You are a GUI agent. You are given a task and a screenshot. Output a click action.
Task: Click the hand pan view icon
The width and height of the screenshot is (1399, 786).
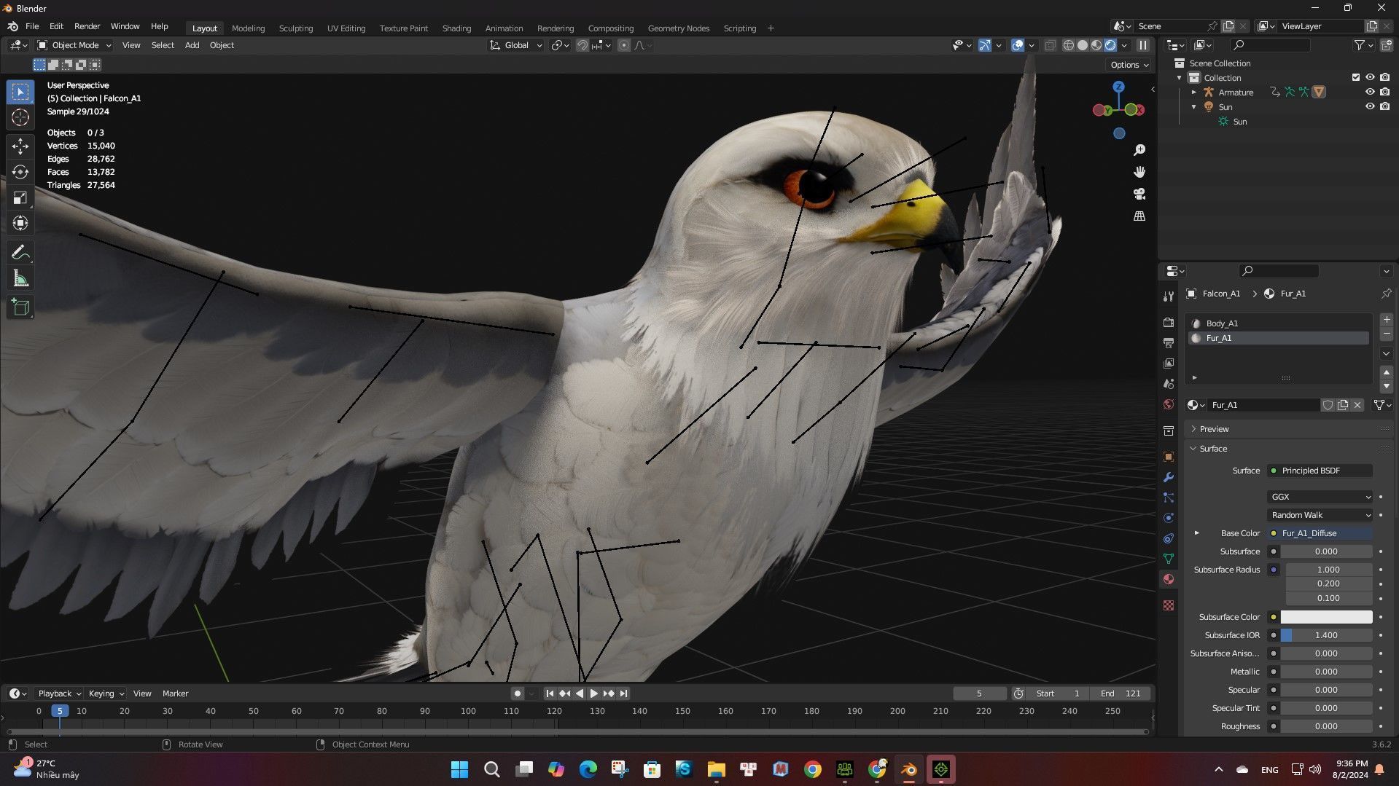[x=1139, y=172]
